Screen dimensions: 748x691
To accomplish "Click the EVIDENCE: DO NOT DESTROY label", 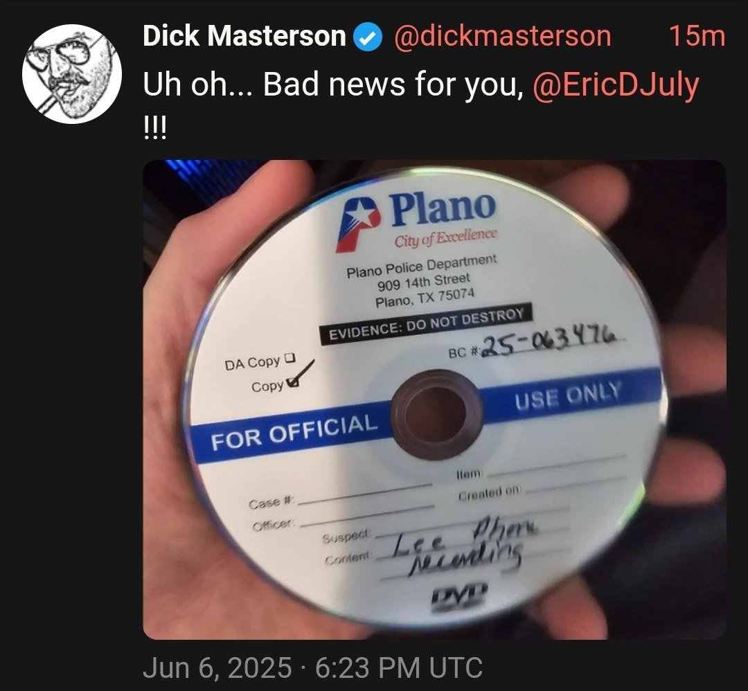I will tap(425, 323).
